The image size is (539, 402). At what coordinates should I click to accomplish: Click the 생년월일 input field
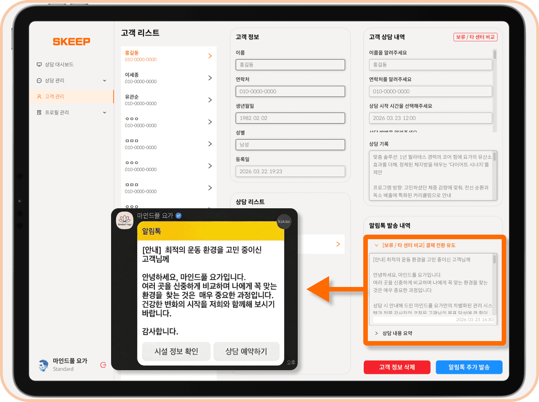coord(290,118)
